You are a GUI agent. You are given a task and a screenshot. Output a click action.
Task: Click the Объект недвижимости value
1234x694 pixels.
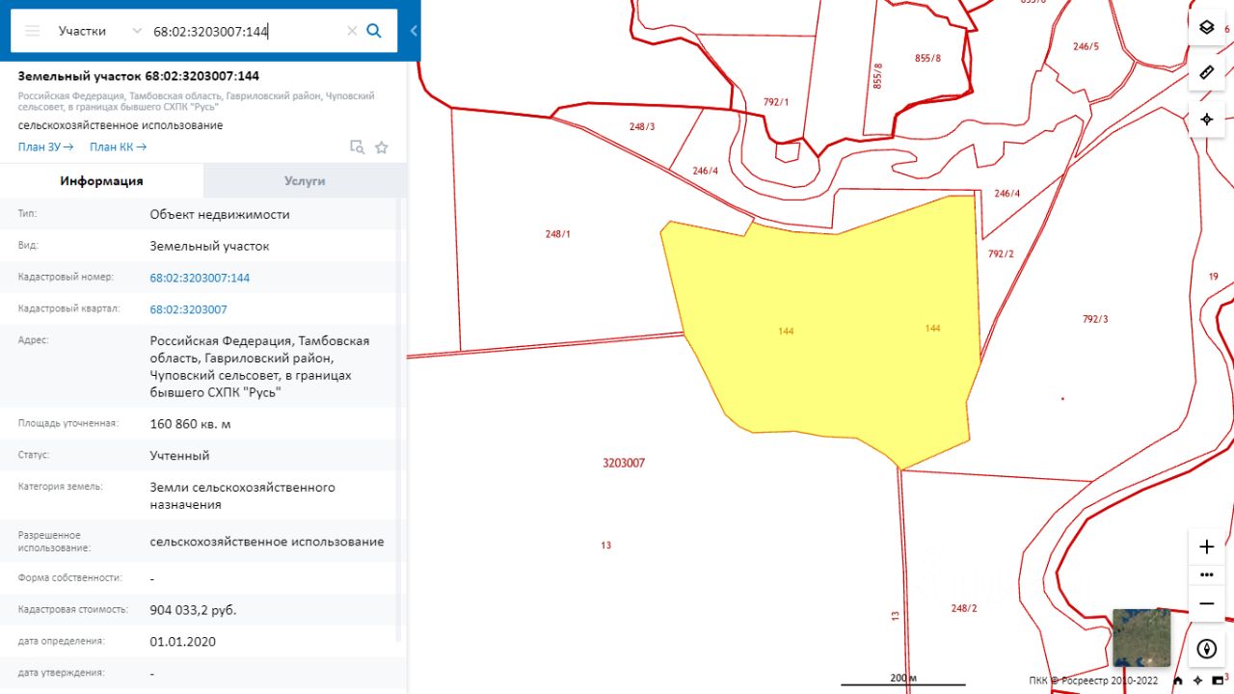click(219, 214)
